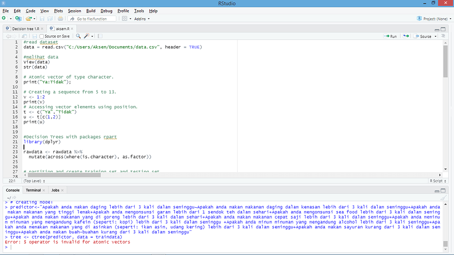
Task: Open the File menu
Action: click(x=5, y=11)
